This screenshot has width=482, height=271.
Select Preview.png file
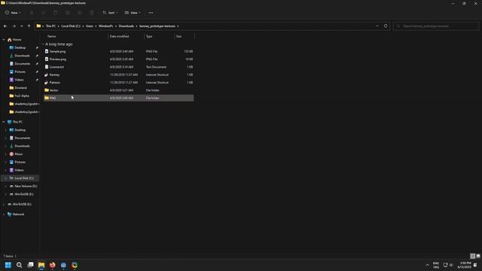pos(119,59)
